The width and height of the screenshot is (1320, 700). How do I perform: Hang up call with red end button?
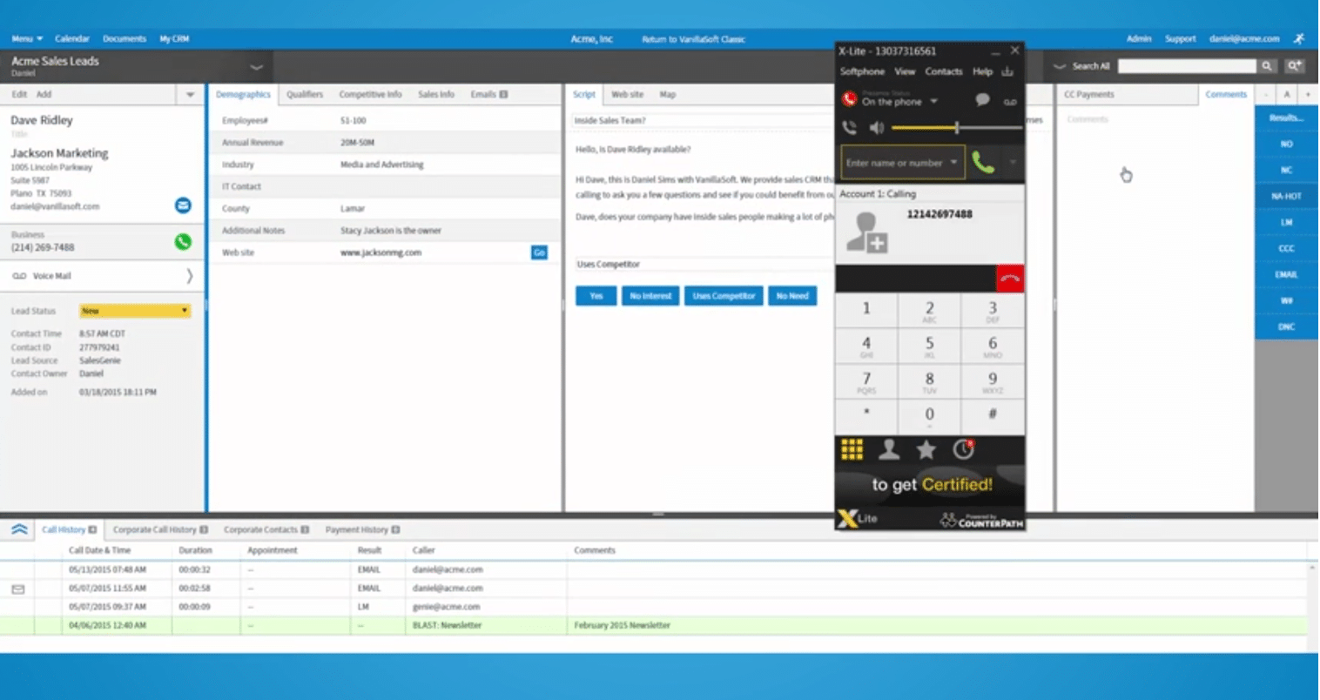(1010, 279)
